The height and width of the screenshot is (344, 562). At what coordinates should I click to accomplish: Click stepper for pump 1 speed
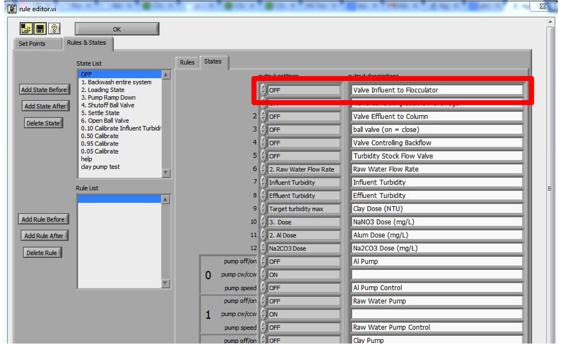pyautogui.click(x=264, y=328)
